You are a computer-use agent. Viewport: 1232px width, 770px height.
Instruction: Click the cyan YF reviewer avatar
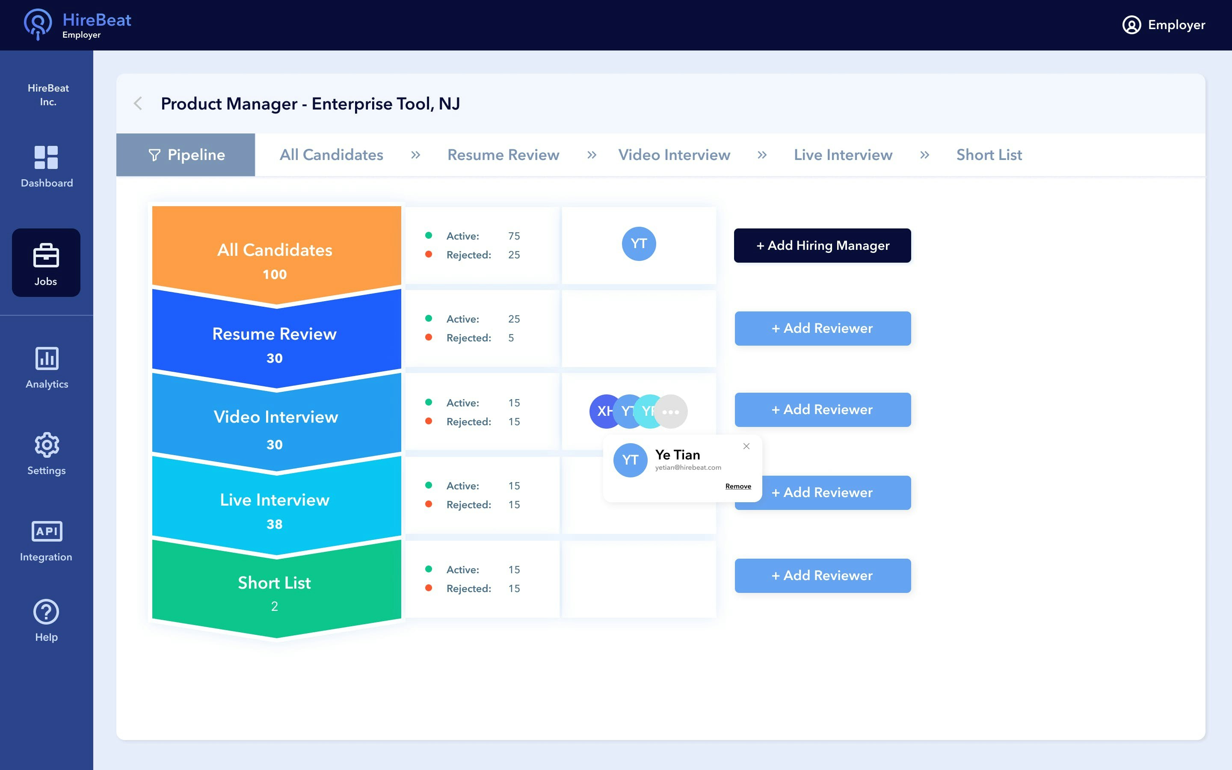point(646,411)
